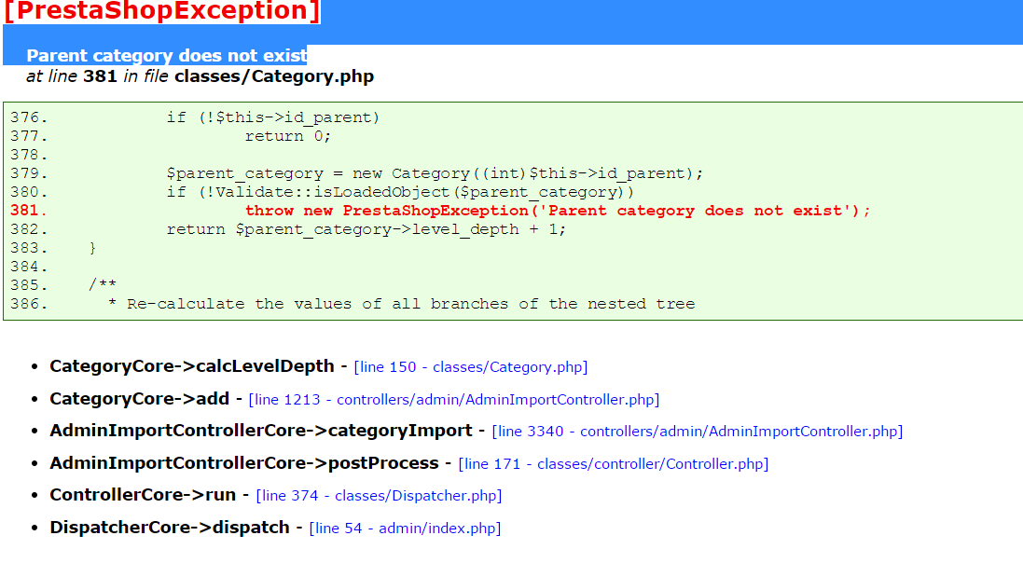The width and height of the screenshot is (1023, 563).
Task: Click the 'Parent category does not exist' message
Action: 166,55
